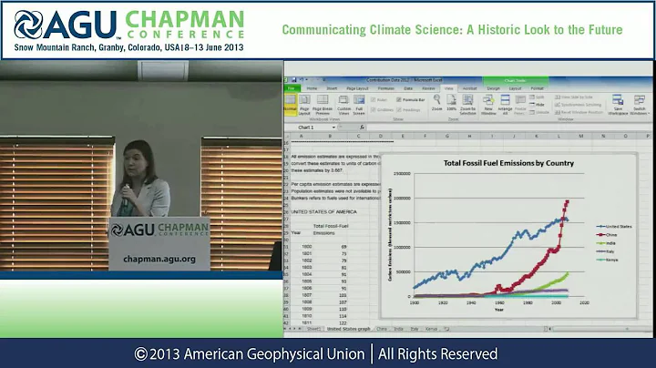Switch to the Acrobat ribbon tab

click(470, 88)
